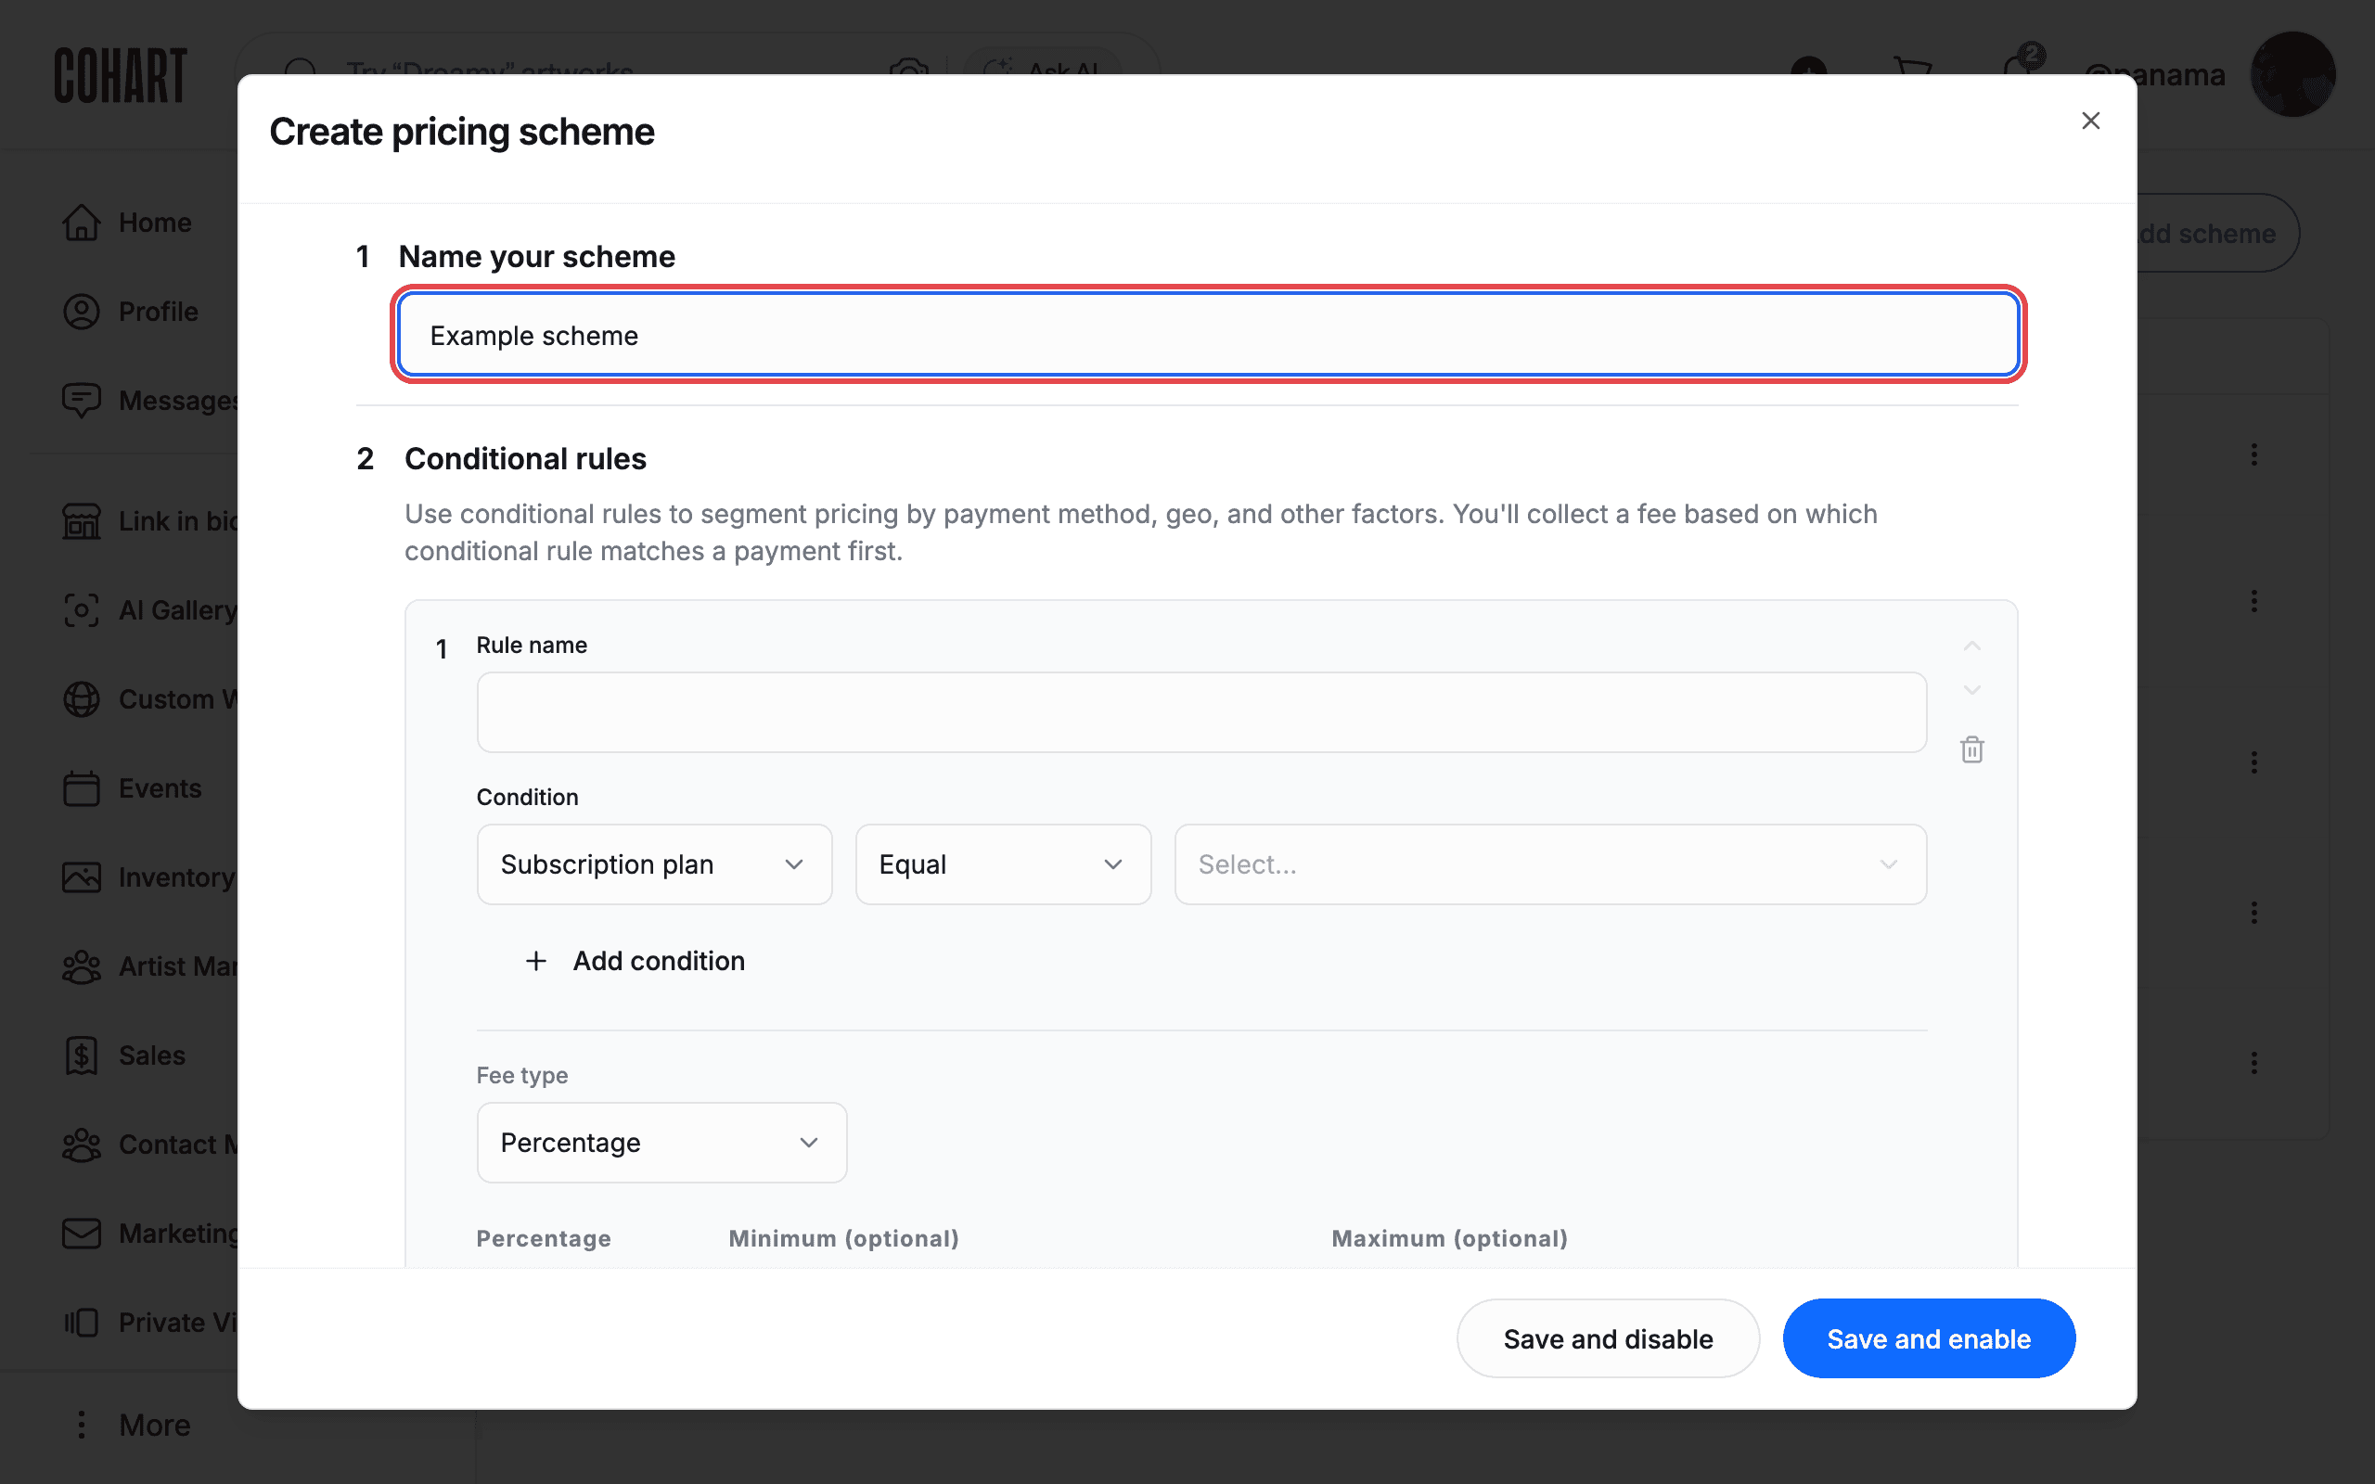Open the Equal operator dropdown
Screen dimensions: 2375x1484
click(1003, 864)
